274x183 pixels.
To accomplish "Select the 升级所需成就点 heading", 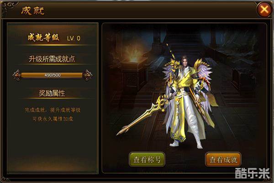I will click(x=52, y=59).
